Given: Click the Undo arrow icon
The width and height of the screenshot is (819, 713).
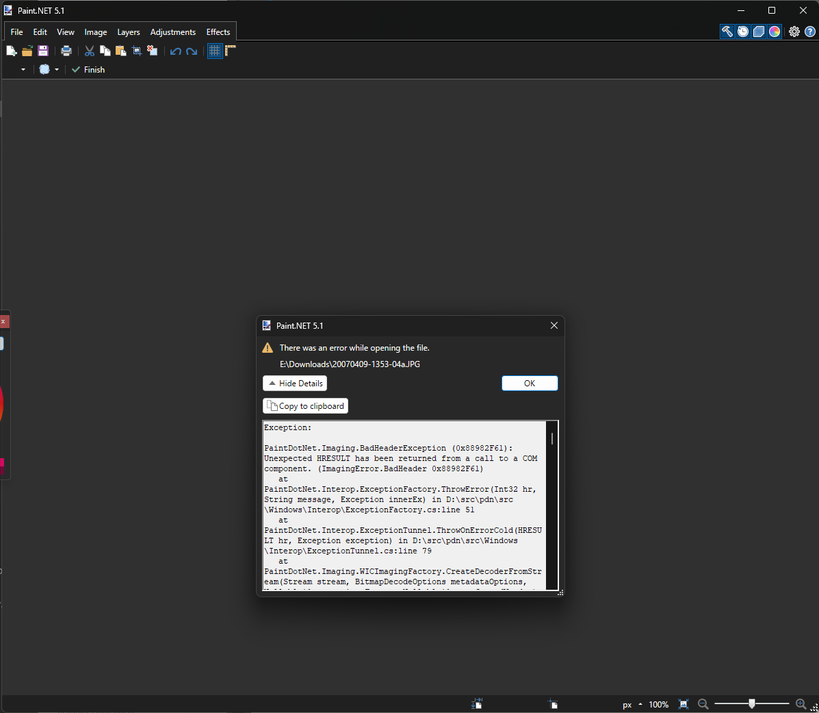Looking at the screenshot, I should [x=175, y=51].
